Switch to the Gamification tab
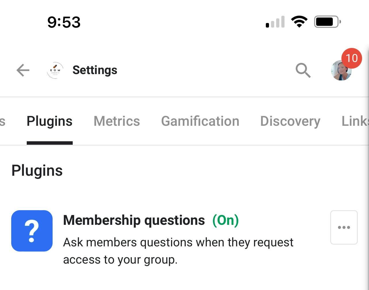369x290 pixels. pos(200,121)
